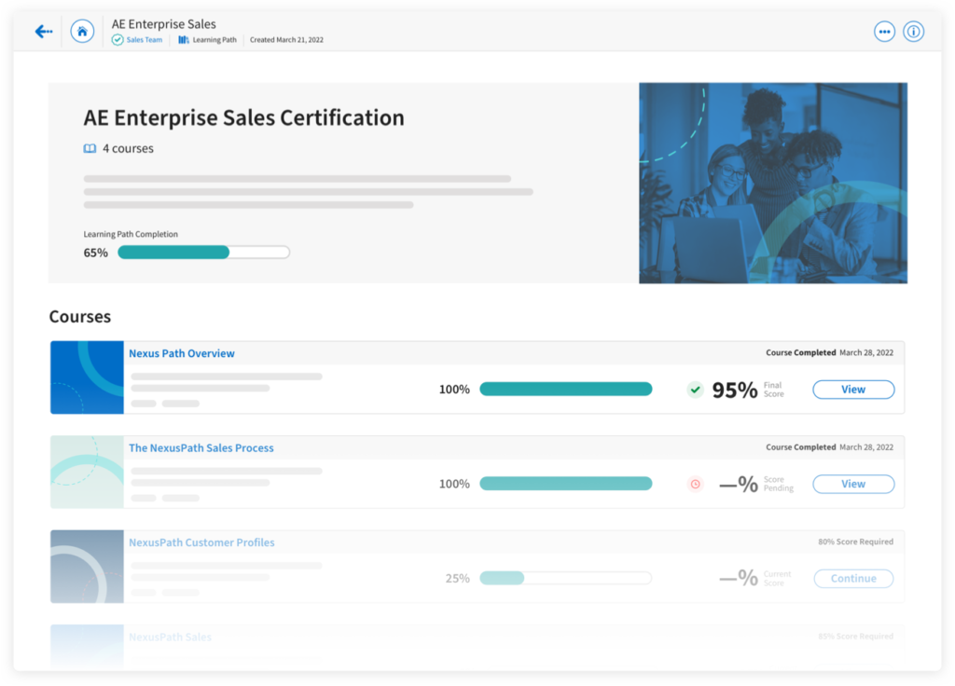Click the 25% progress value

pos(457,578)
